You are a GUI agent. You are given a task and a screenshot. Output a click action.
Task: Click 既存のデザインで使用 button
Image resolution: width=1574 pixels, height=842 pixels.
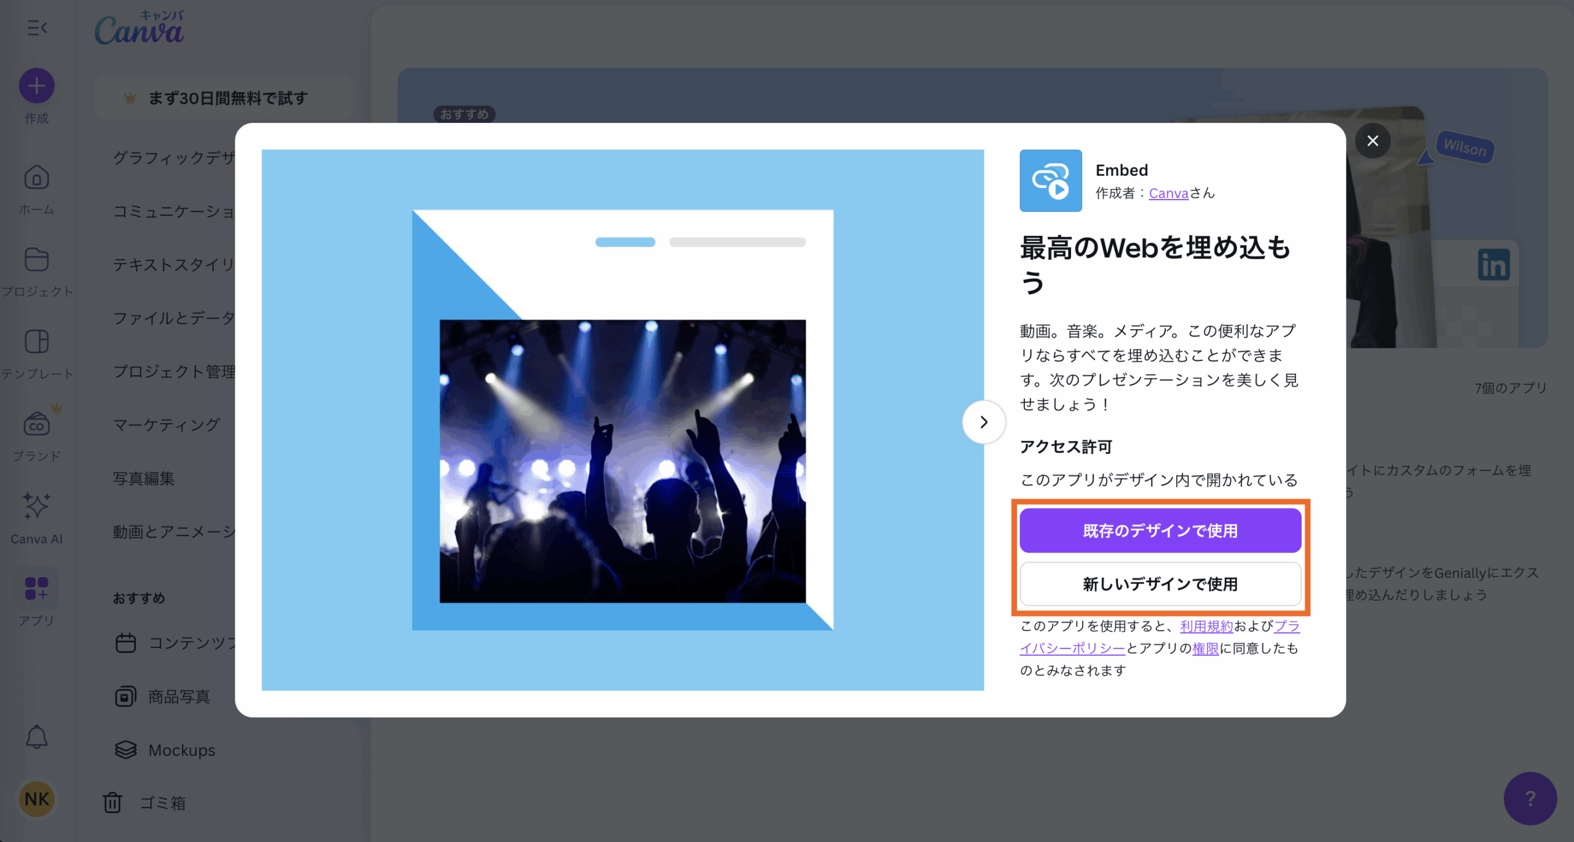coord(1160,531)
